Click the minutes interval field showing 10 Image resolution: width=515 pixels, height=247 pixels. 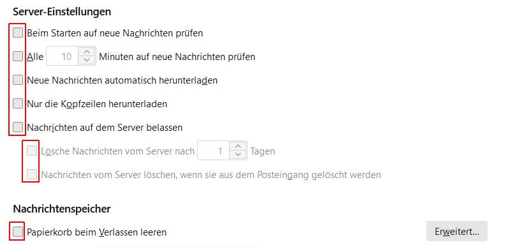[63, 57]
